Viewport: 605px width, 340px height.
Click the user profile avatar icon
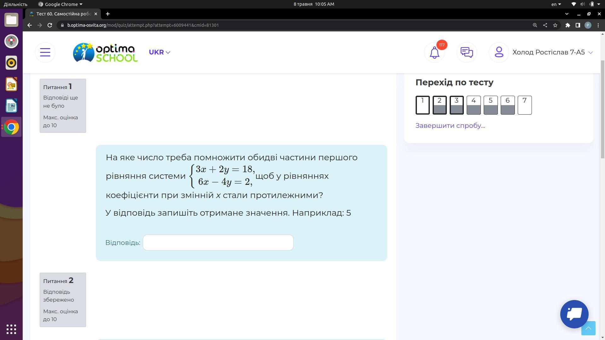point(499,52)
